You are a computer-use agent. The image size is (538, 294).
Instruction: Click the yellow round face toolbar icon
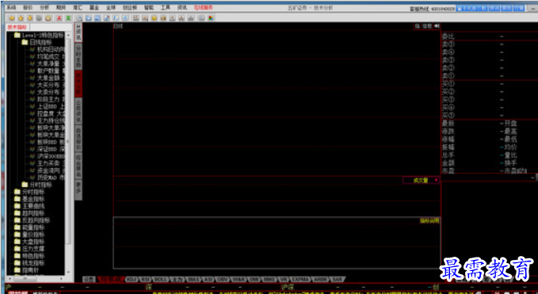(154, 18)
